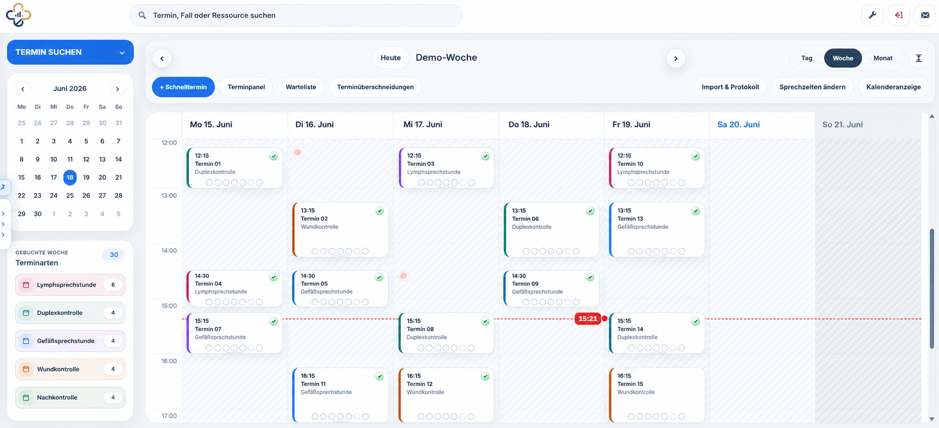The image size is (939, 428).
Task: Navigate to the next week
Action: [x=676, y=58]
